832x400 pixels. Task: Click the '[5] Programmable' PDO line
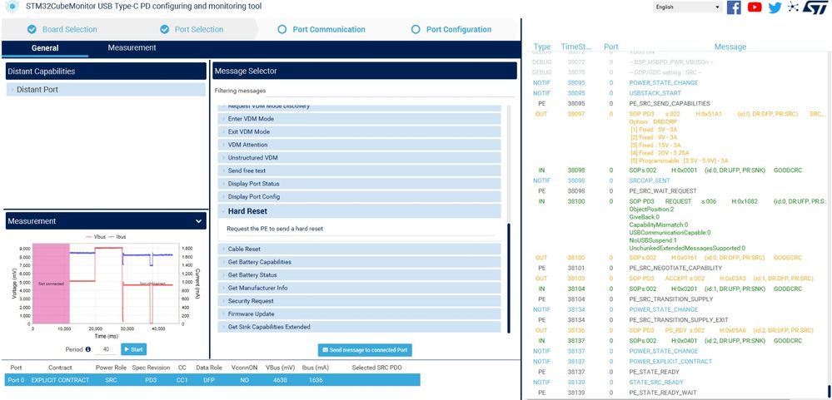pos(679,160)
